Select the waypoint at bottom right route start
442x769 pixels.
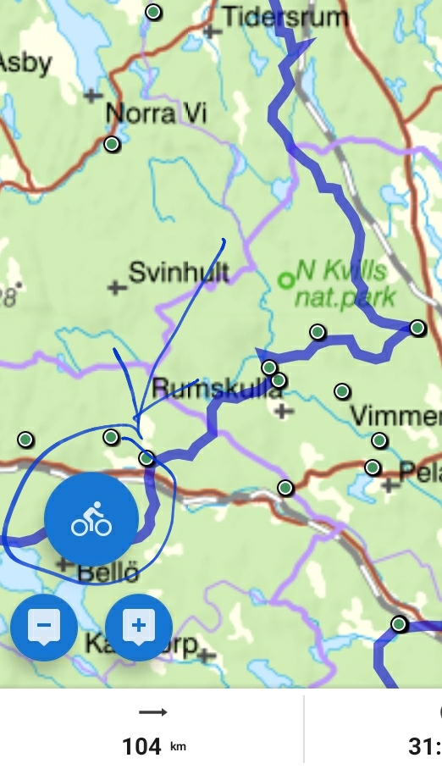(400, 624)
